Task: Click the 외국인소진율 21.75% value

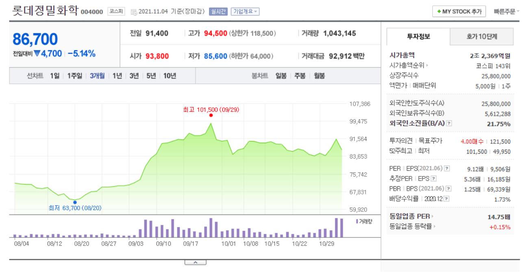Action: point(499,124)
